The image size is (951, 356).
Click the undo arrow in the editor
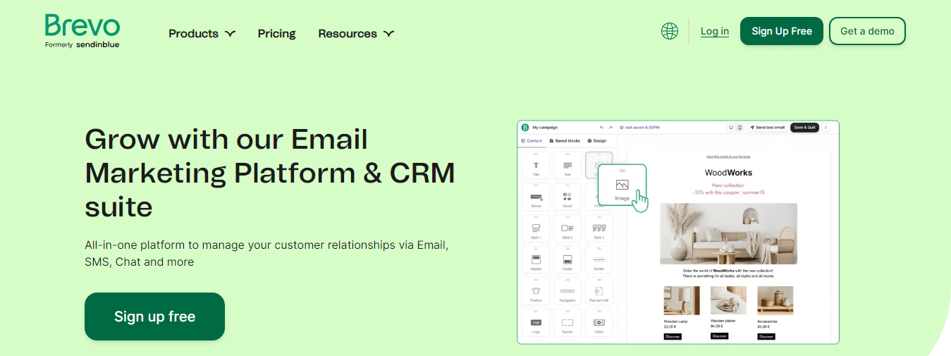[601, 128]
